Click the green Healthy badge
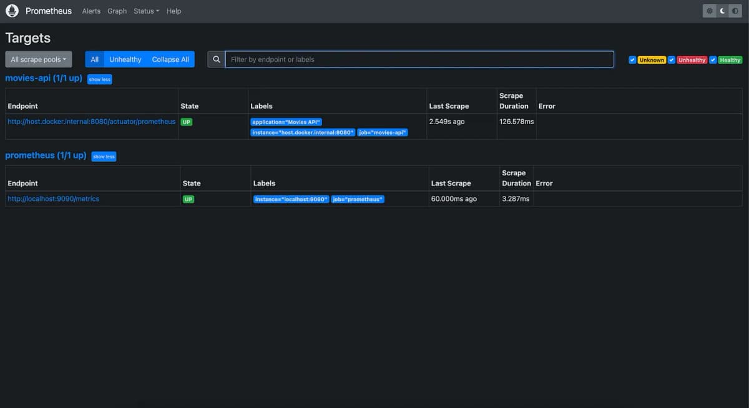 [x=730, y=60]
